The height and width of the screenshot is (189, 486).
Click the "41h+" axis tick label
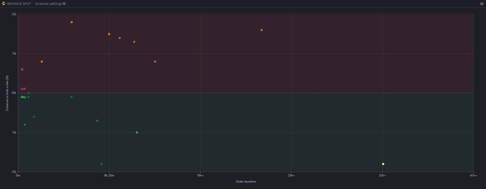[473, 175]
